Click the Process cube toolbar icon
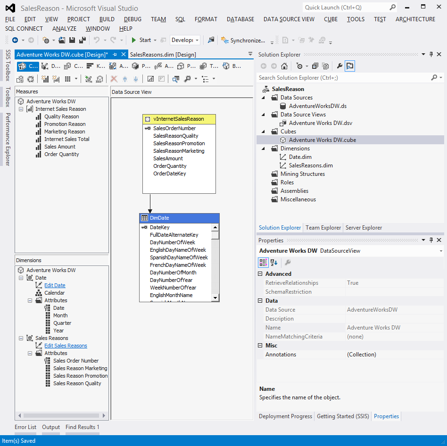Screen dimensions: 447x446 click(x=31, y=79)
